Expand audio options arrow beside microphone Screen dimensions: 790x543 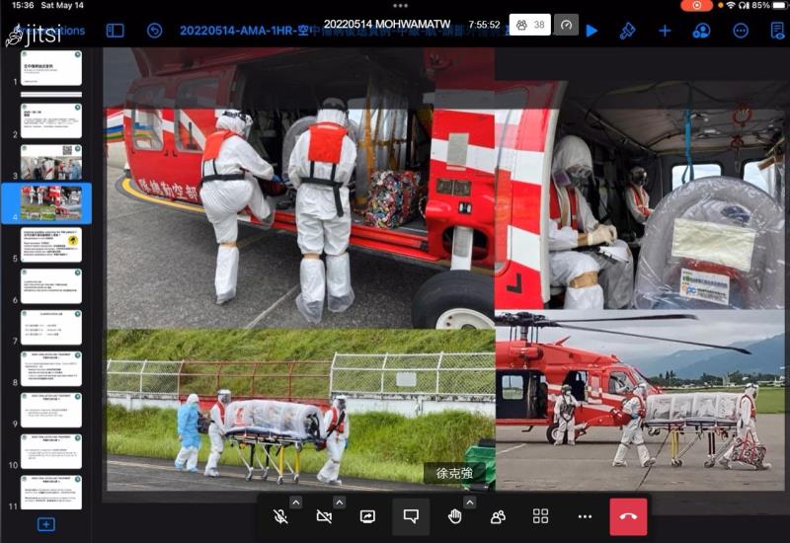pyautogui.click(x=295, y=503)
